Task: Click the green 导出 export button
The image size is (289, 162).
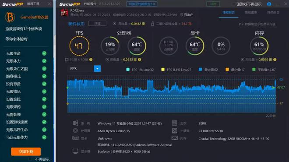Action: [x=213, y=4]
